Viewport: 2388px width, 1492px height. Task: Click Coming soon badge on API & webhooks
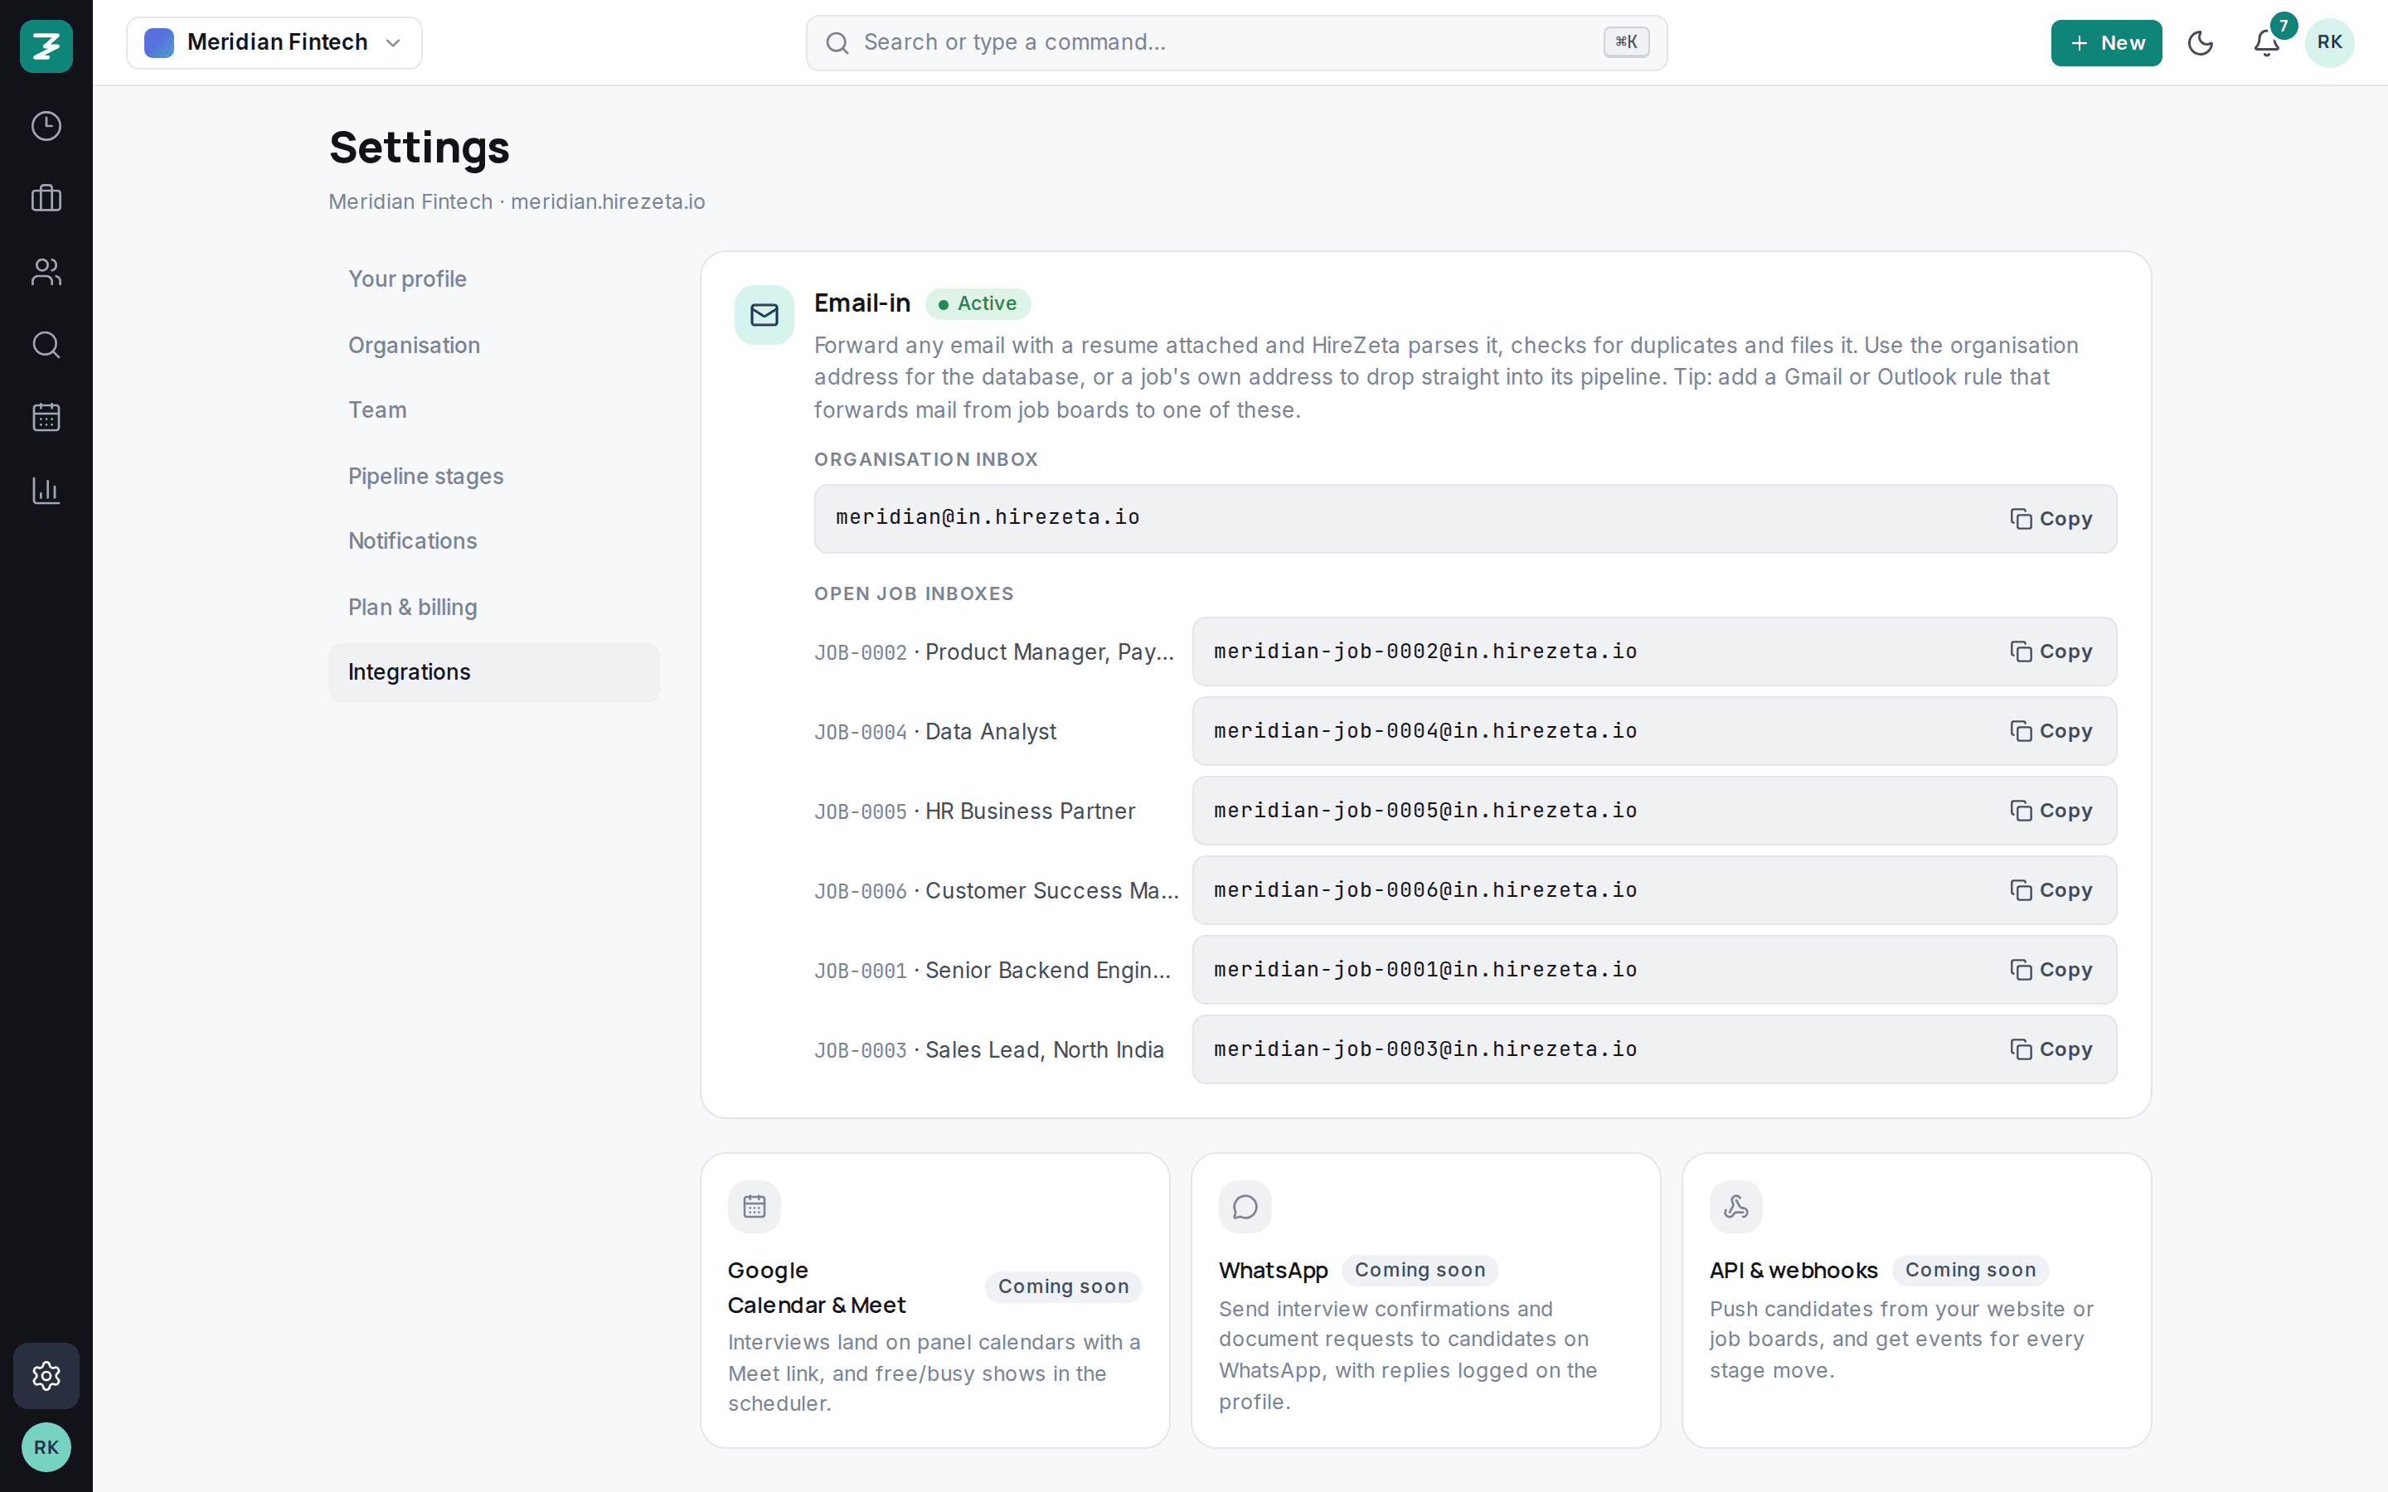click(1969, 1270)
